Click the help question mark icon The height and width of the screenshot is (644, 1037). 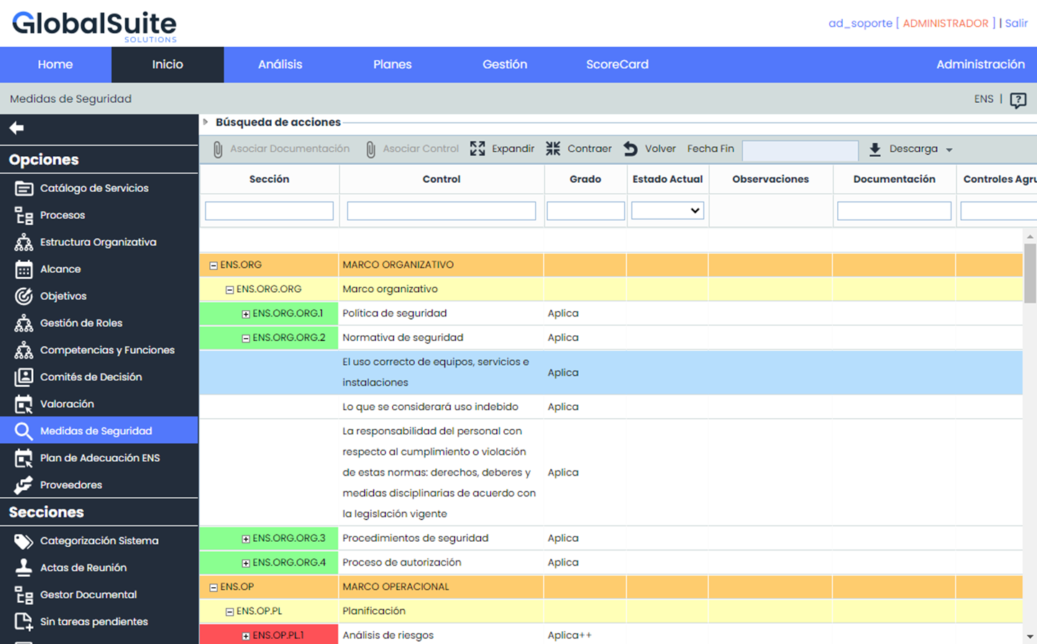1018,100
